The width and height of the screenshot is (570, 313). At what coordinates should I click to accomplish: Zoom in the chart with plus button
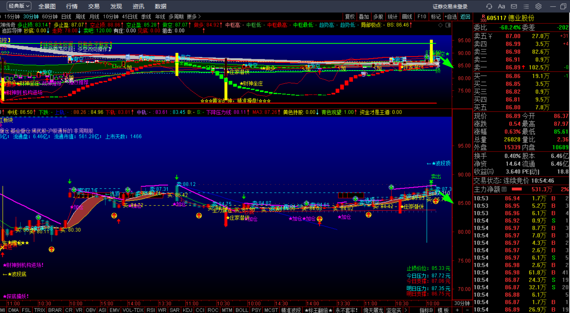click(457, 310)
